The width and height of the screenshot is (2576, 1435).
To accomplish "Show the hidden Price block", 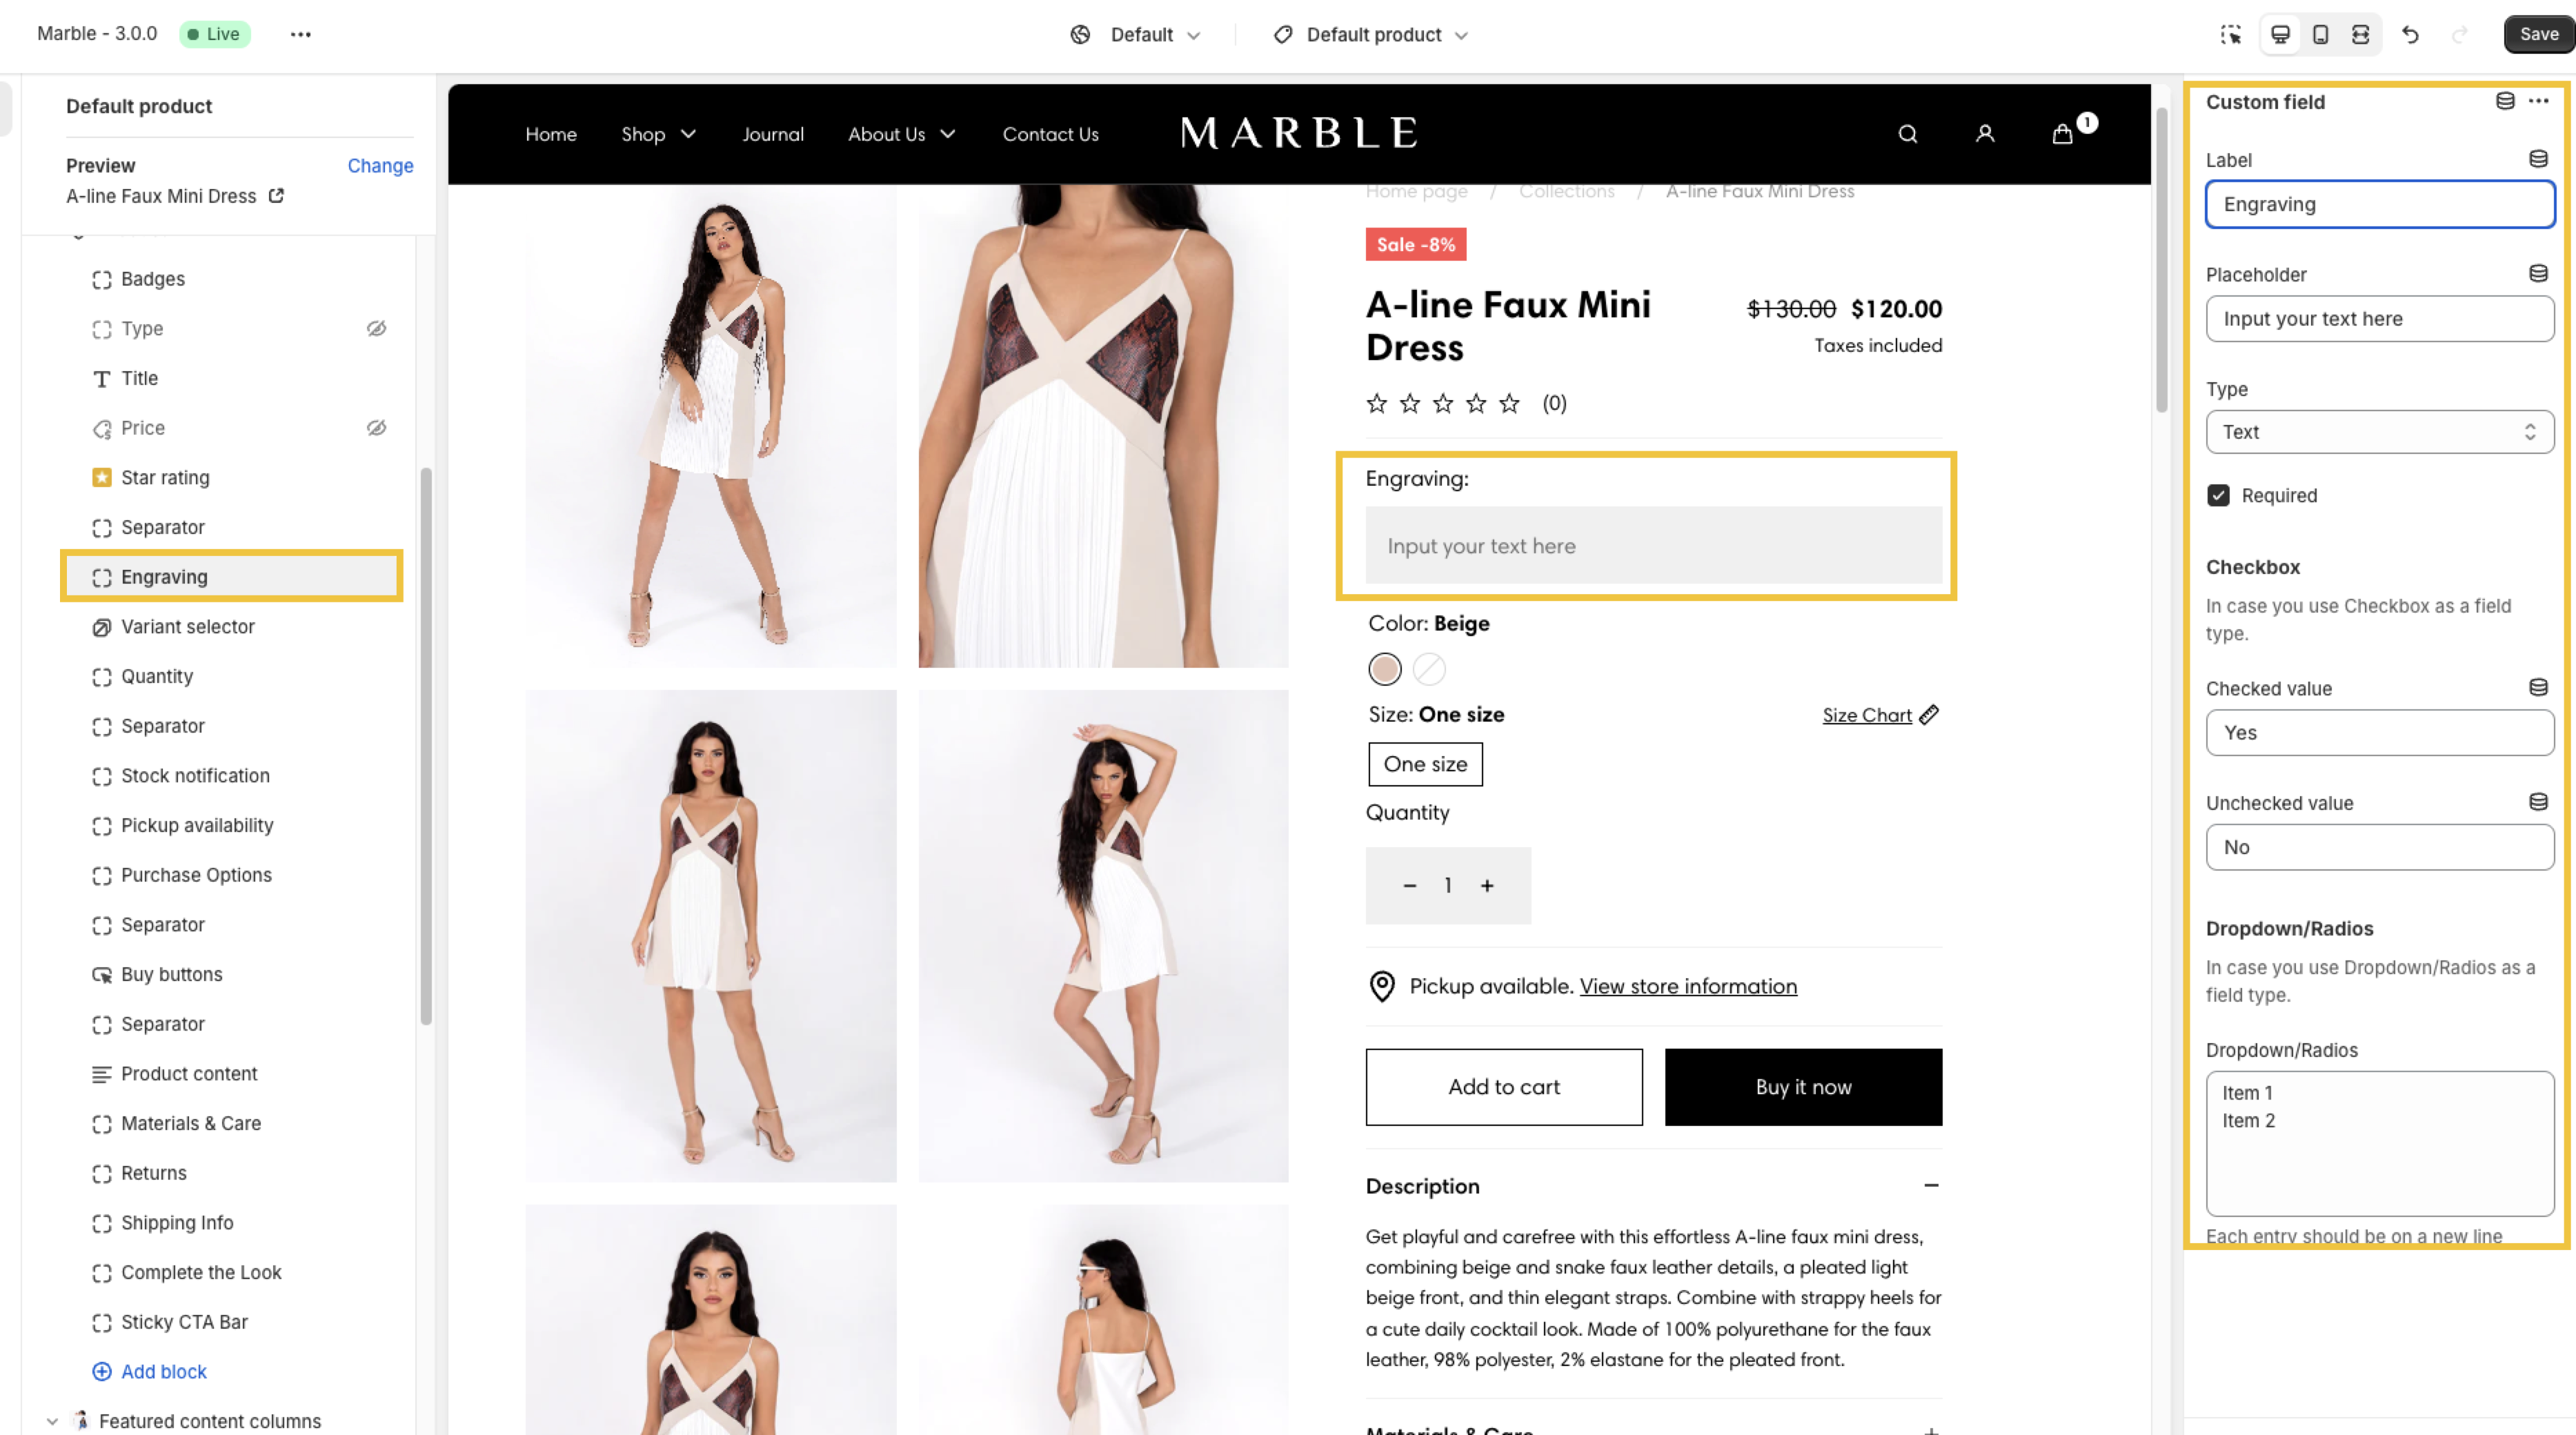I will (x=376, y=428).
